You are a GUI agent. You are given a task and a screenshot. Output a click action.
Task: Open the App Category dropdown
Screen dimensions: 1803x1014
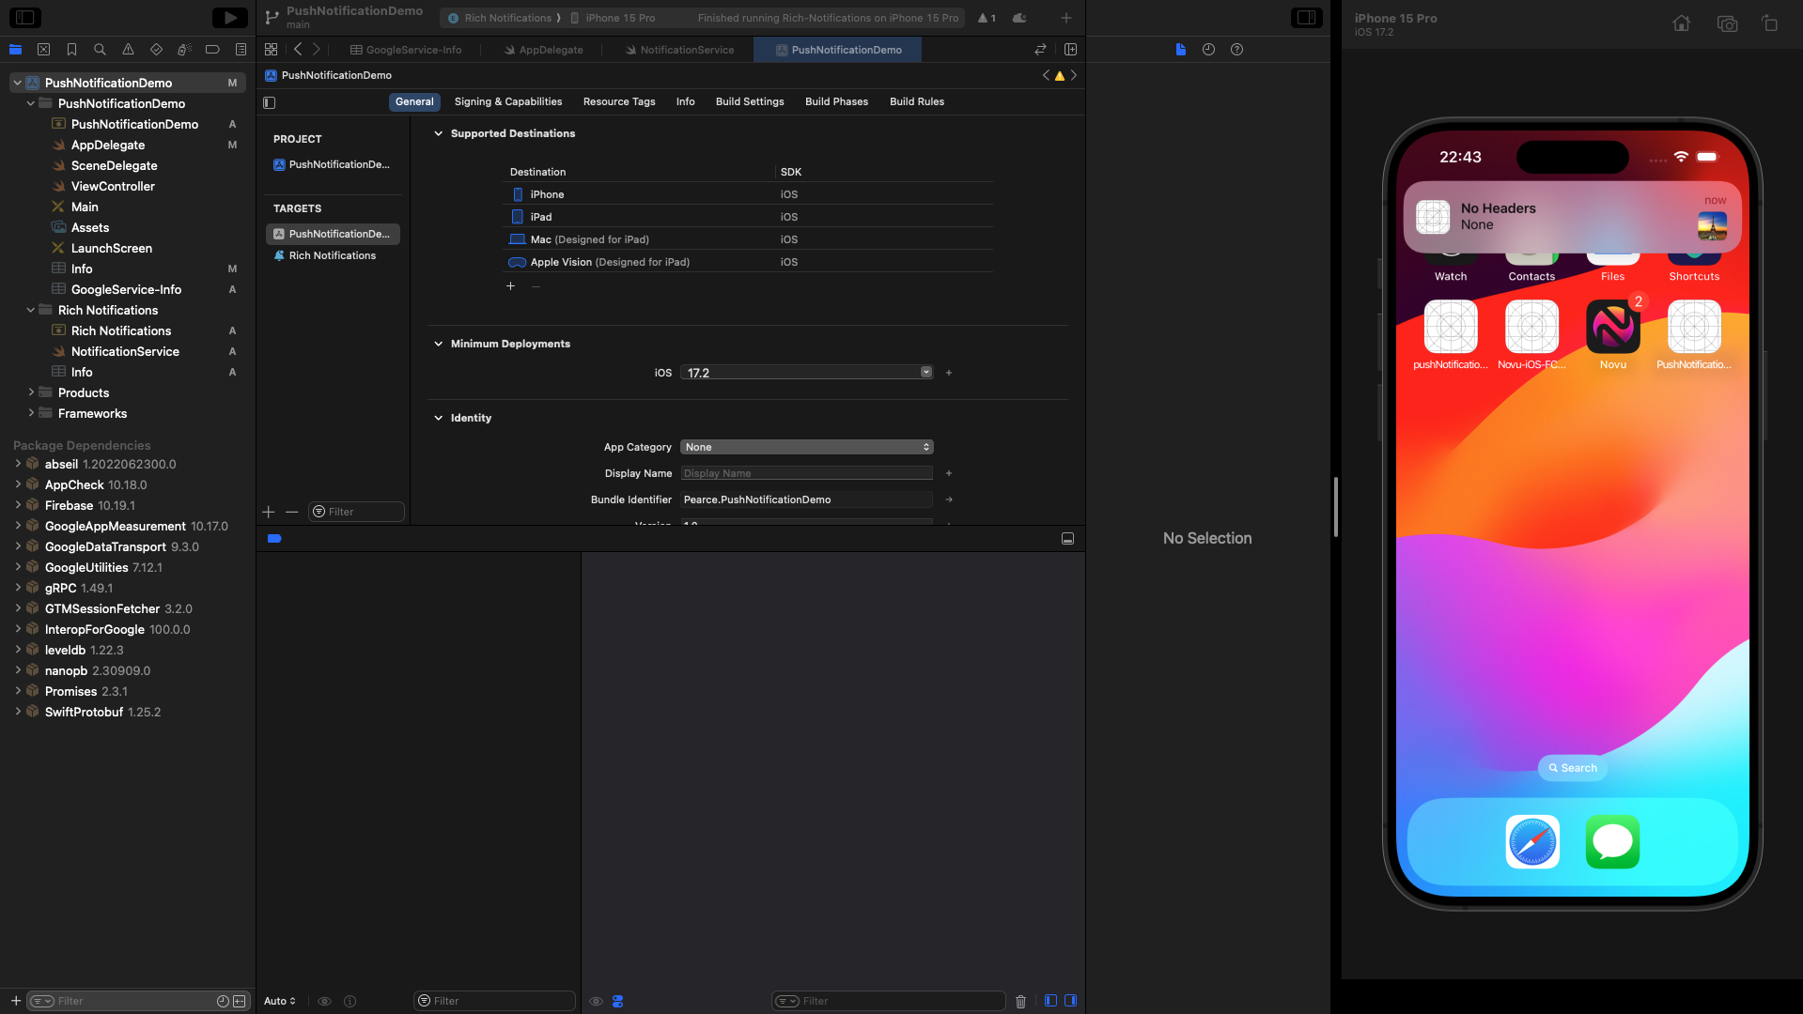tap(806, 447)
